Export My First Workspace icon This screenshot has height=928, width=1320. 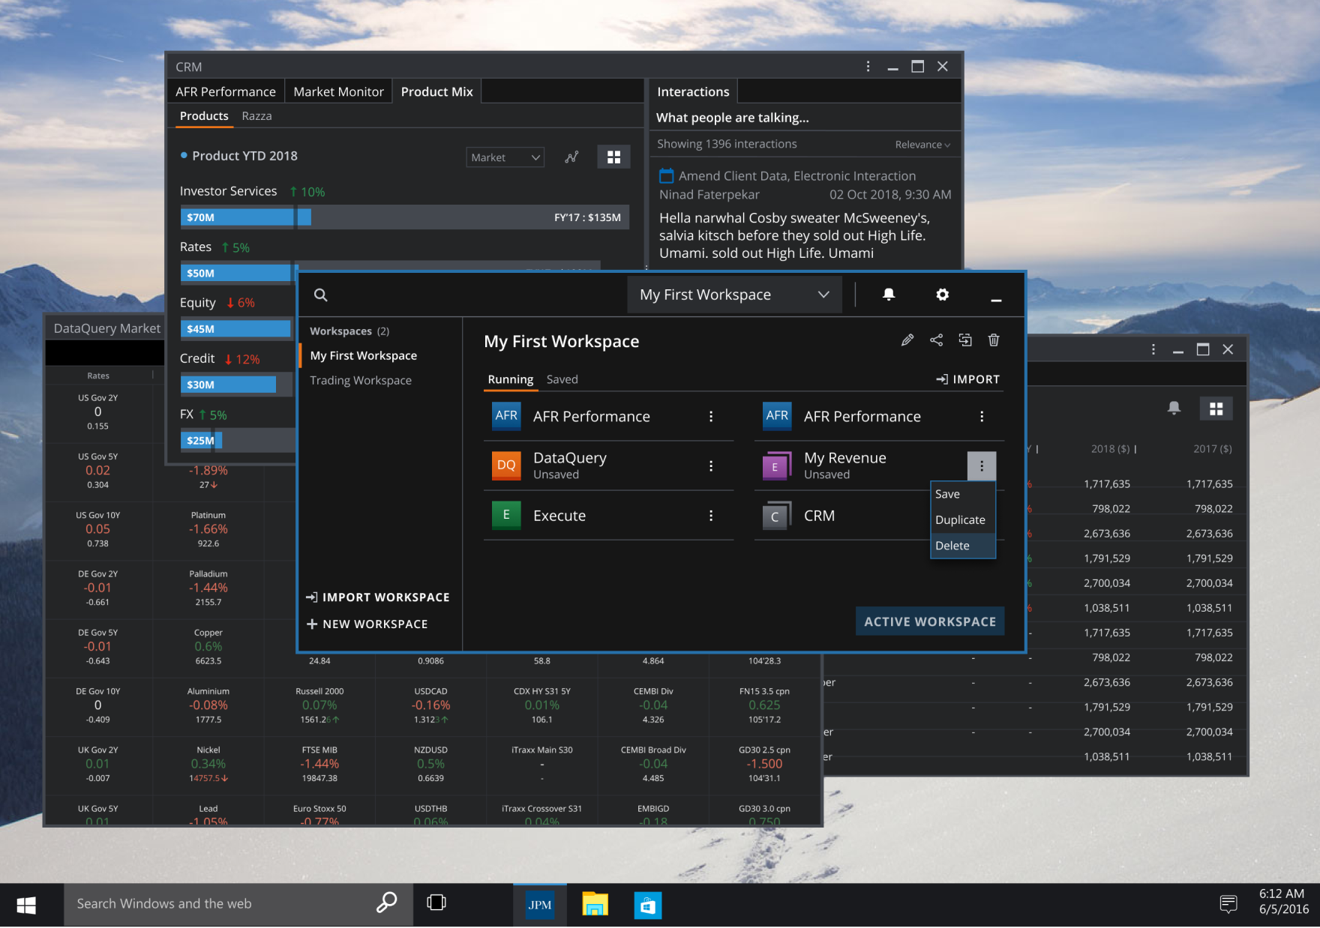pyautogui.click(x=965, y=340)
